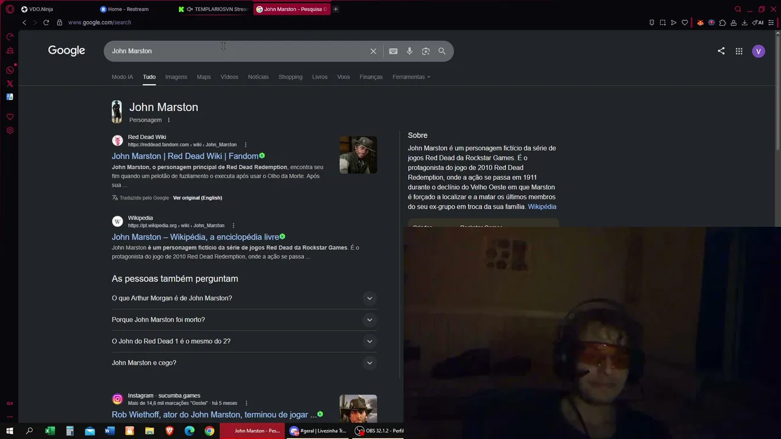Open WhatsApp from the sidebar
The image size is (781, 439).
10,70
